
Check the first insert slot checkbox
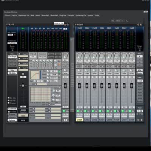point(19,54)
